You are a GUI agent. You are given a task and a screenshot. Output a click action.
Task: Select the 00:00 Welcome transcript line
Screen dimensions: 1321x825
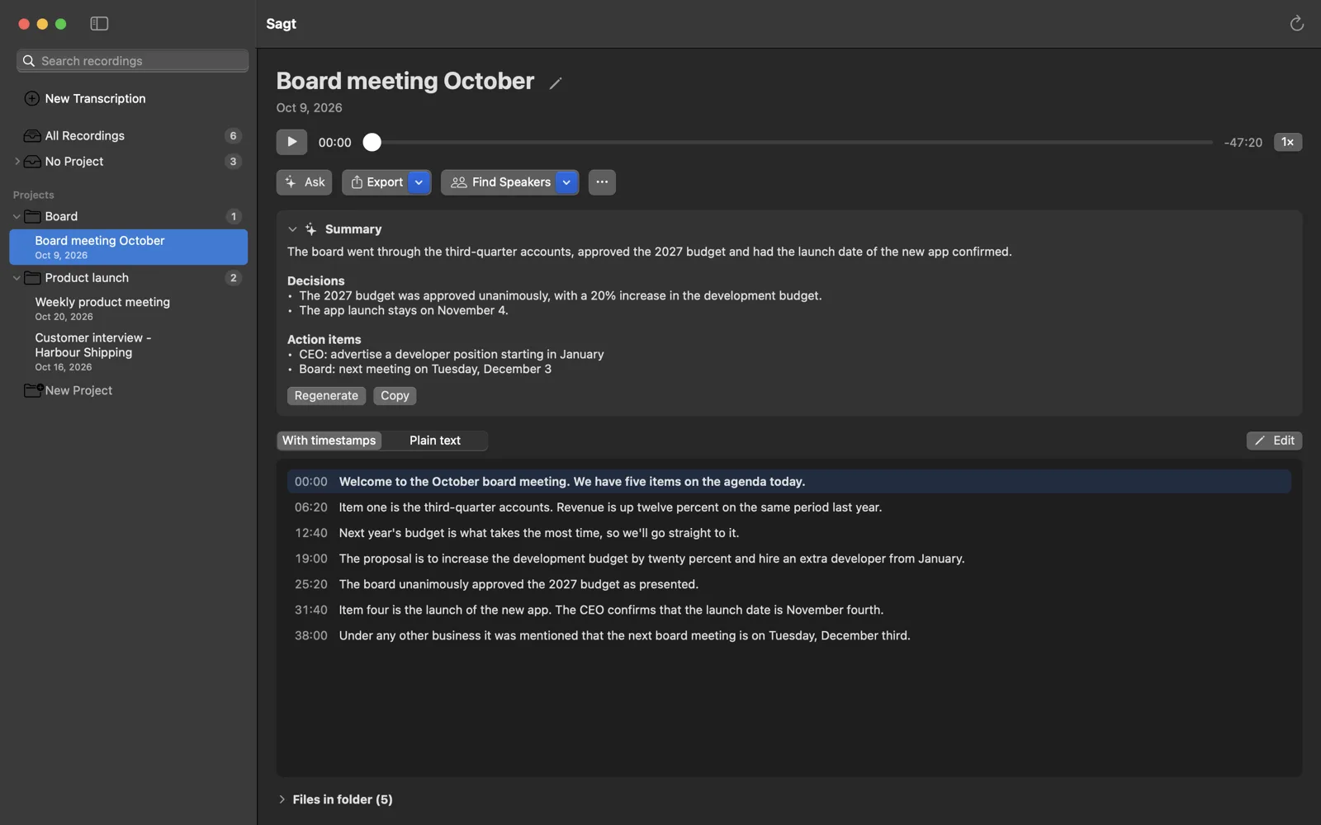788,482
